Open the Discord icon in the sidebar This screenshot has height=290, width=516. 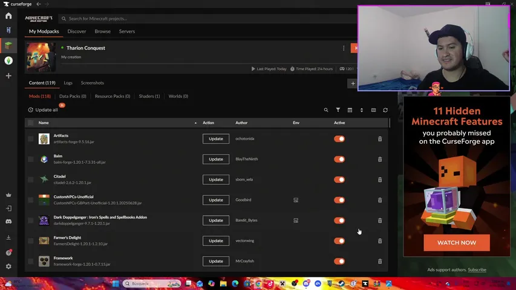coord(8,222)
